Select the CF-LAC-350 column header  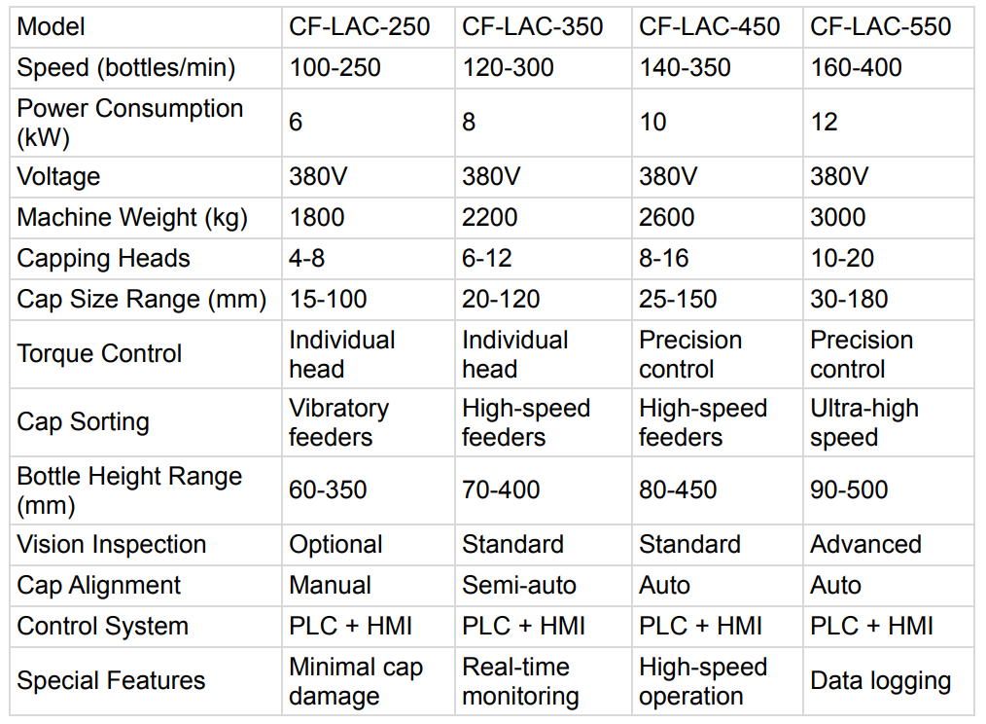[x=532, y=27]
